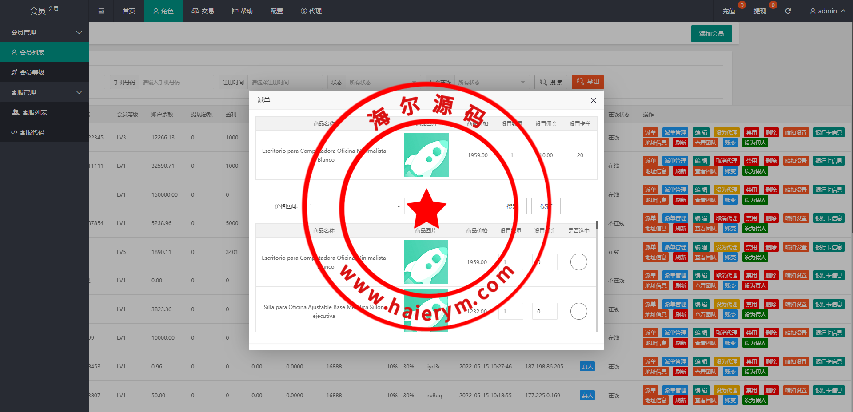Screen dimensions: 853x412
Task: Open the 代理 top menu tab
Action: pyautogui.click(x=311, y=11)
